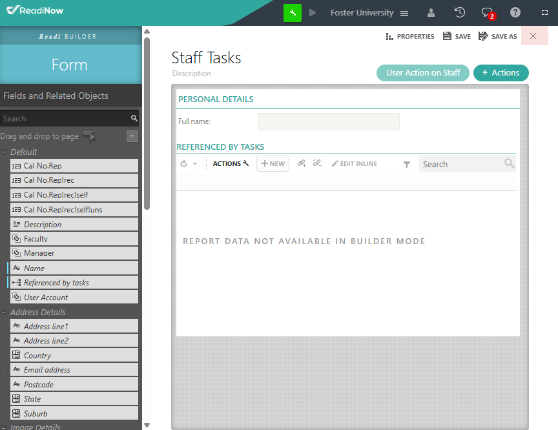The image size is (558, 430).
Task: Click the green wrench configure button
Action: tap(292, 13)
